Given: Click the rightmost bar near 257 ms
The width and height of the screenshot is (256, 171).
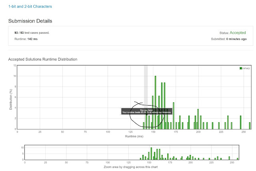Looking at the screenshot, I should [250, 126].
